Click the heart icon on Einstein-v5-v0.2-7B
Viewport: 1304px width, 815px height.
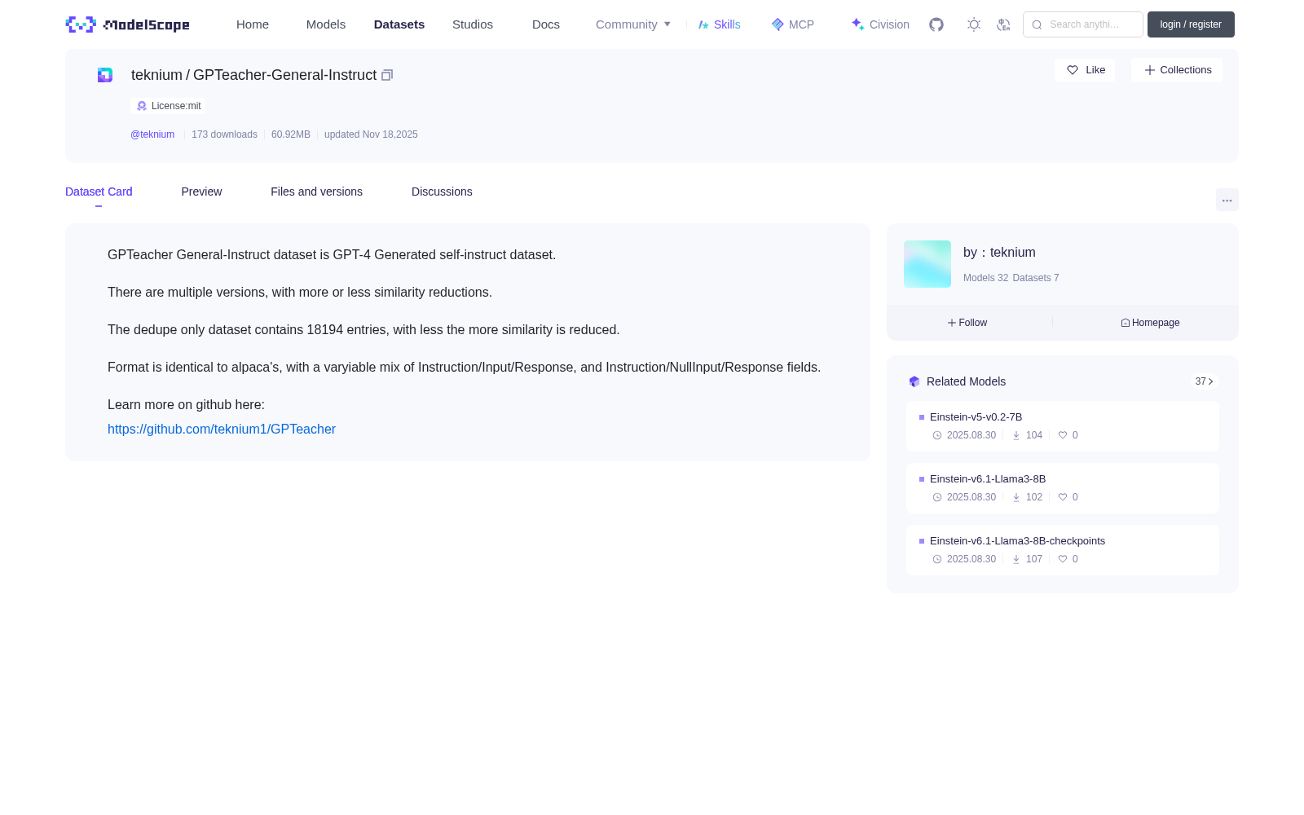[x=1063, y=435]
